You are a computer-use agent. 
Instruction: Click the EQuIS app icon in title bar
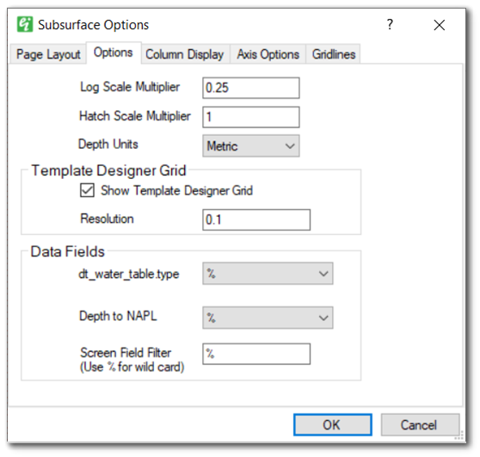[x=25, y=24]
